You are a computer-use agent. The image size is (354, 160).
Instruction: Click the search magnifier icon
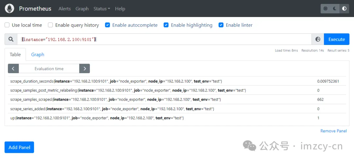pyautogui.click(x=11, y=39)
